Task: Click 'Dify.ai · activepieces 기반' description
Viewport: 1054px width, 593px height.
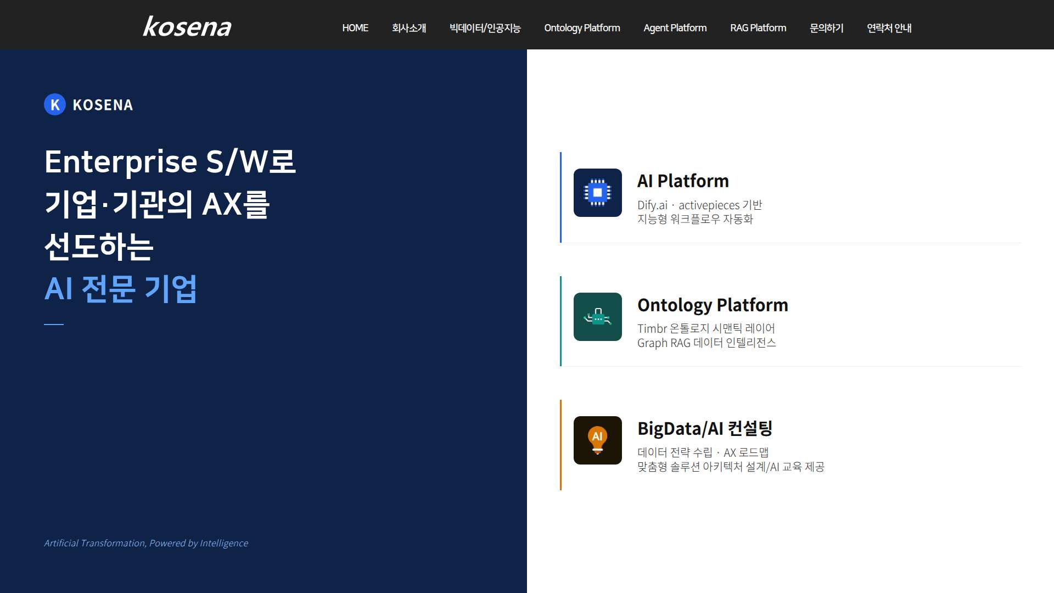Action: 699,205
